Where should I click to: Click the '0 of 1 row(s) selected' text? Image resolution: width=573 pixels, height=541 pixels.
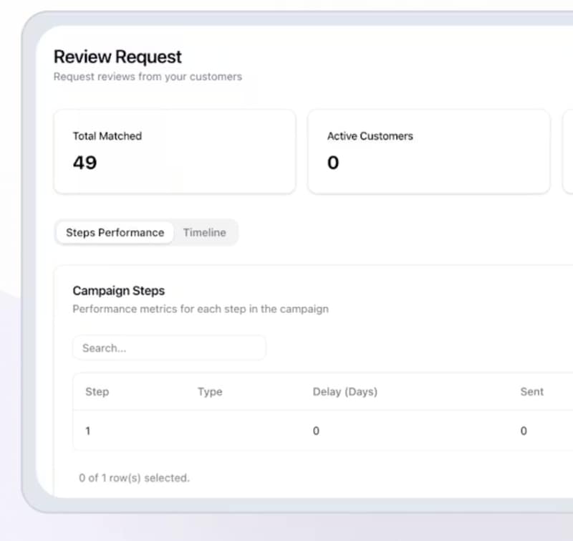click(134, 477)
